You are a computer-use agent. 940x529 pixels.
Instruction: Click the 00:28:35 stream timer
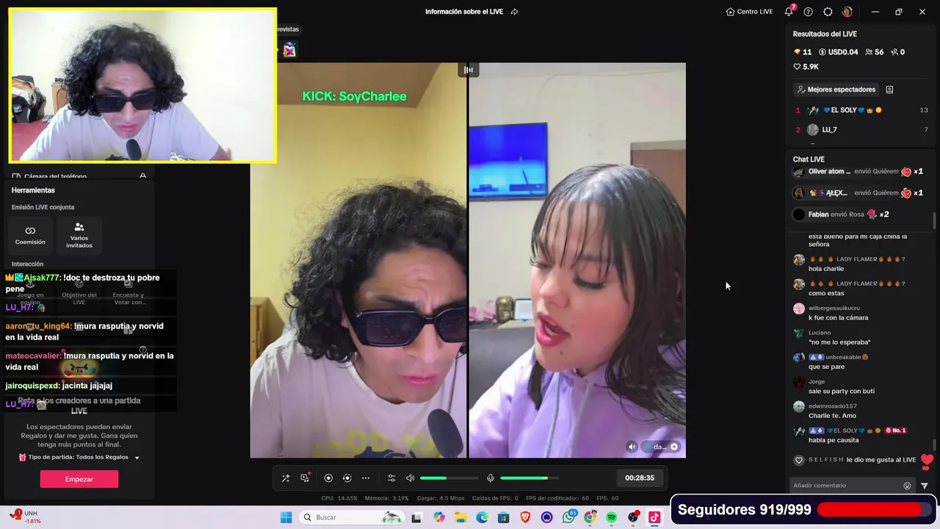point(640,478)
